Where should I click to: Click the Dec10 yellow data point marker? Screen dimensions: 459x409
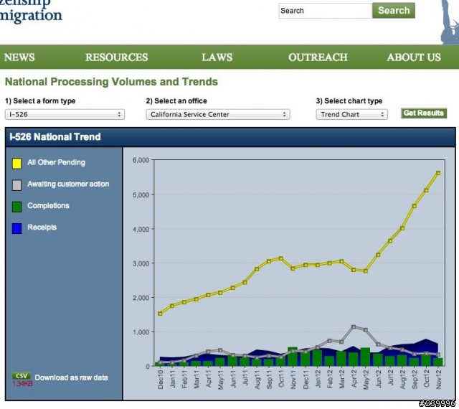[160, 314]
